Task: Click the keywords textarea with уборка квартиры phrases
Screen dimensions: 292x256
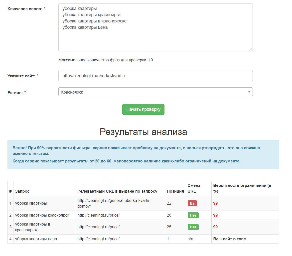Action: click(x=155, y=27)
